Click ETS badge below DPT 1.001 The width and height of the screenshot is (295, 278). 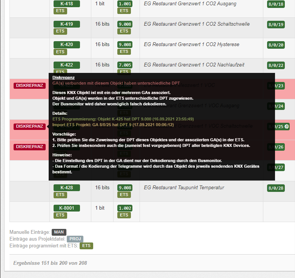pyautogui.click(x=124, y=11)
